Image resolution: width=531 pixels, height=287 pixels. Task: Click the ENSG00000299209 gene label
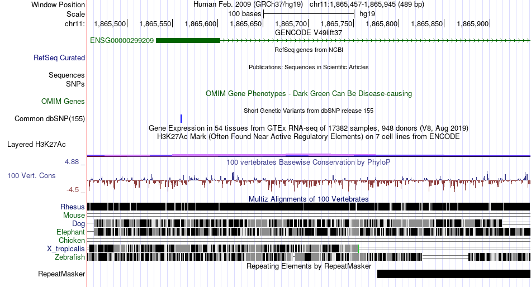[122, 41]
